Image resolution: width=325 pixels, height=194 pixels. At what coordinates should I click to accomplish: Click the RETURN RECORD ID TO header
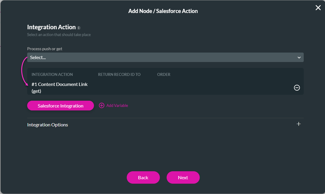(119, 74)
